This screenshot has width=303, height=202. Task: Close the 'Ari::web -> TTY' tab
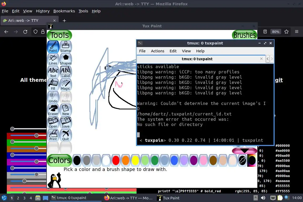54,21
